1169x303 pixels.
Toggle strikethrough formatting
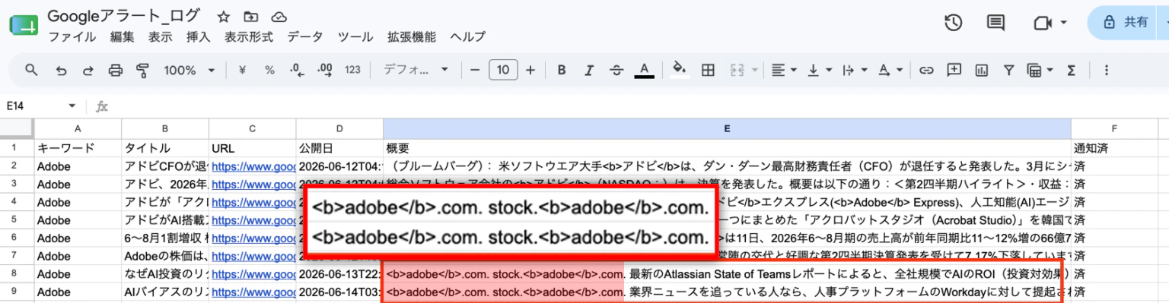tap(616, 70)
